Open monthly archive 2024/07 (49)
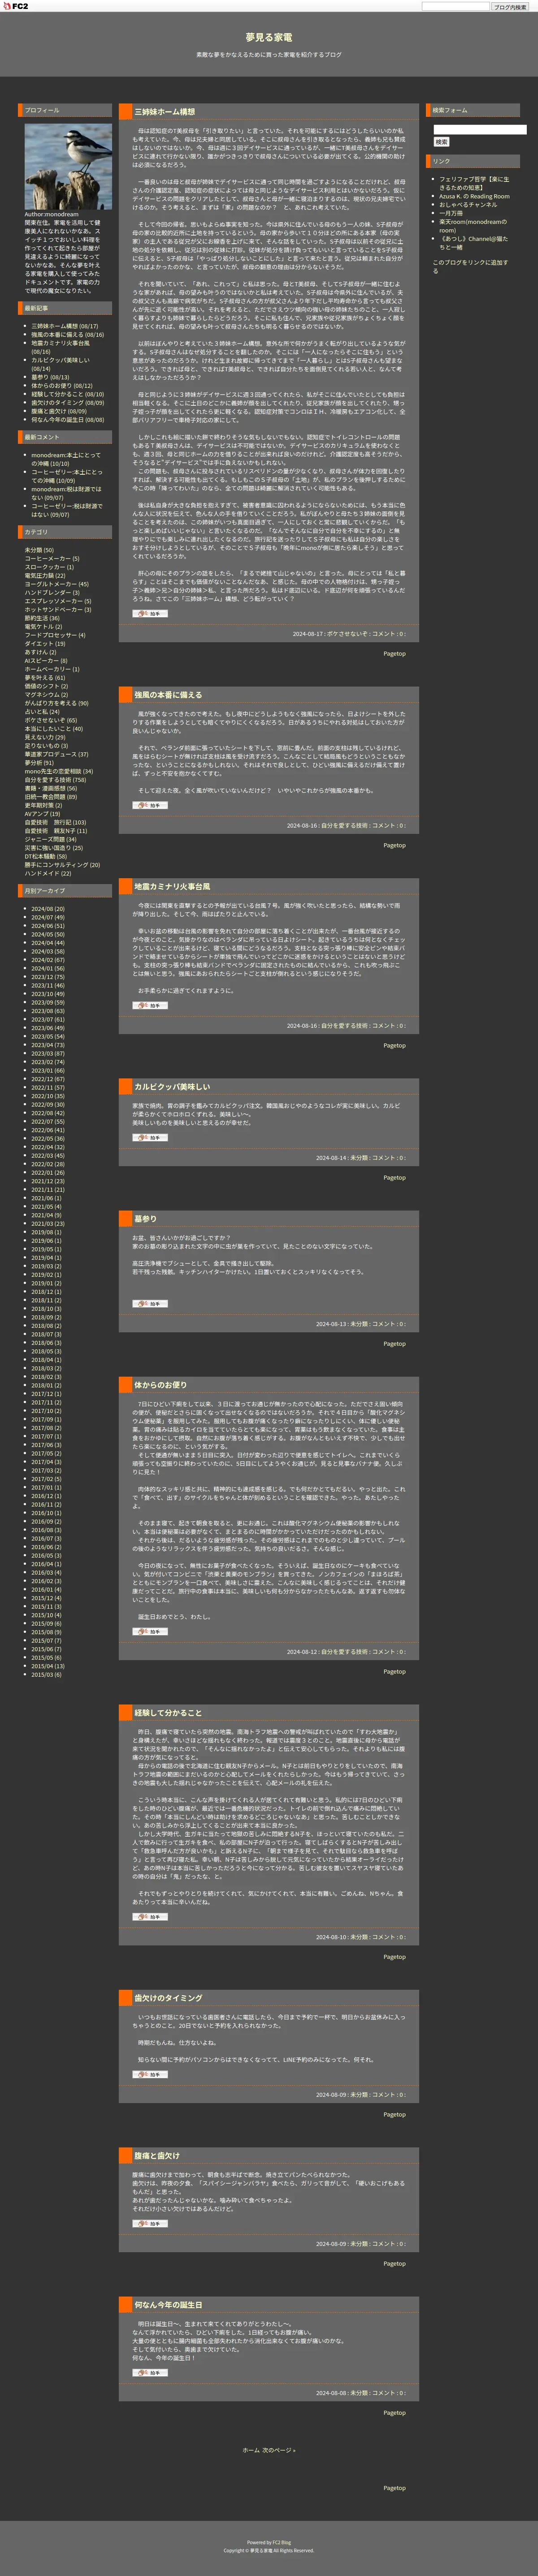This screenshot has width=538, height=2576. (x=48, y=918)
